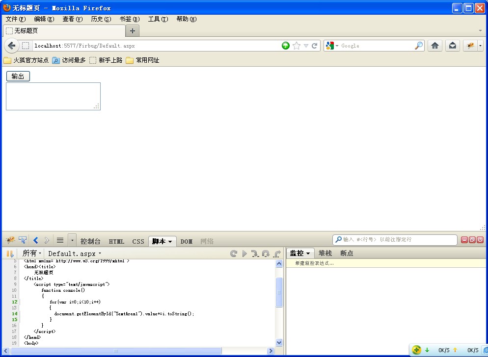Click the debugger rerun icon
The height and width of the screenshot is (357, 488).
pyautogui.click(x=234, y=254)
